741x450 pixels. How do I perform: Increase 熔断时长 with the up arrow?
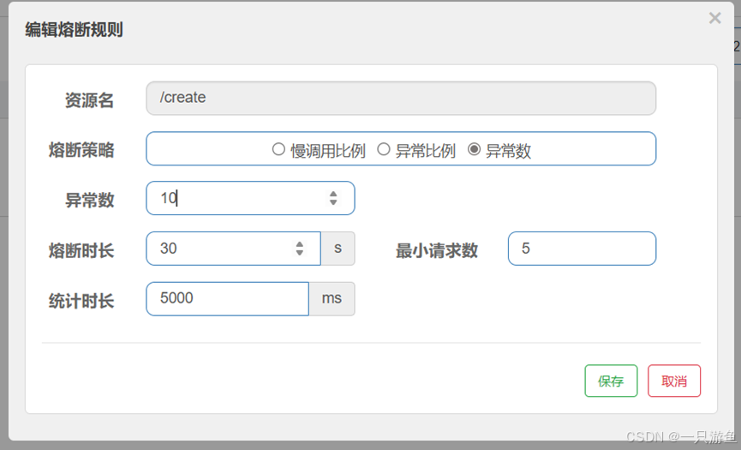[299, 244]
